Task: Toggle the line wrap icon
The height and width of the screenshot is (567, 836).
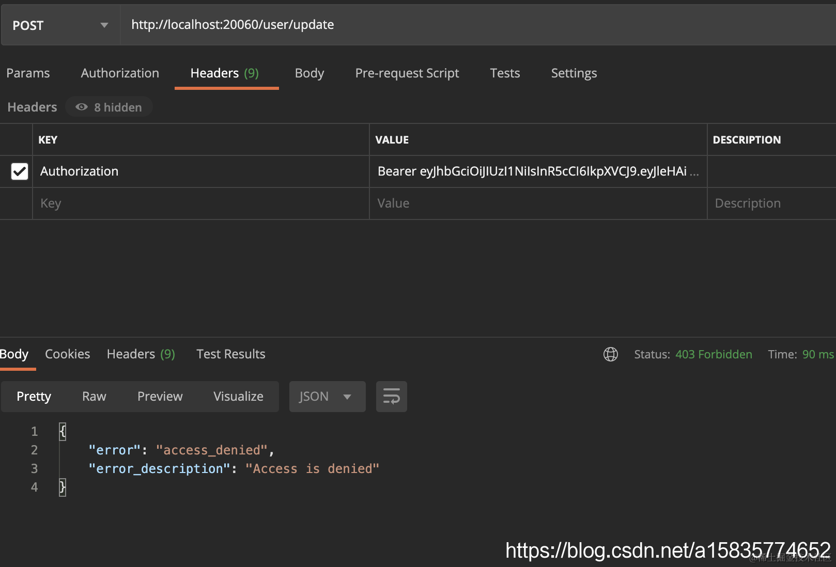Action: point(392,397)
